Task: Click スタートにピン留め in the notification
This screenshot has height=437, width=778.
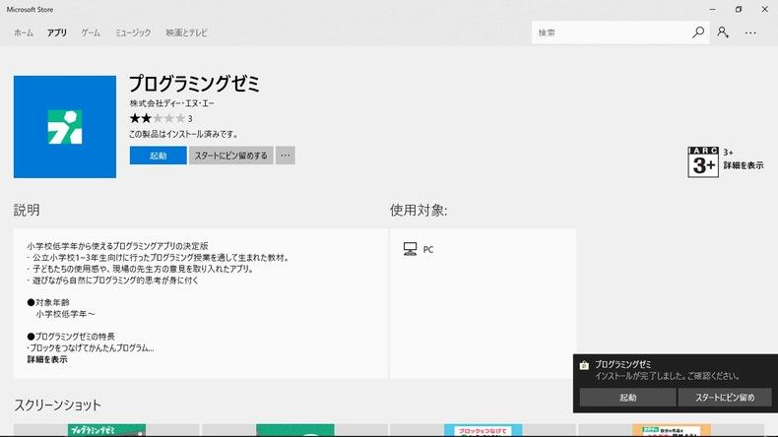Action: click(725, 398)
